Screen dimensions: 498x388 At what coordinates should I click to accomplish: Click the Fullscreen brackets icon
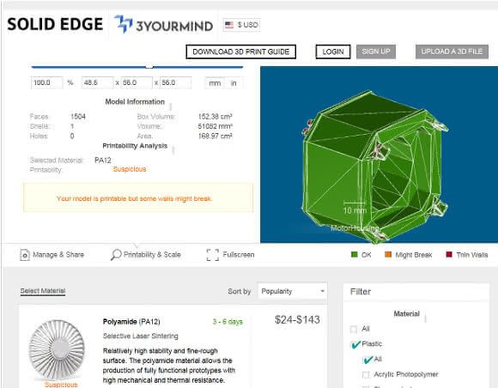212,255
